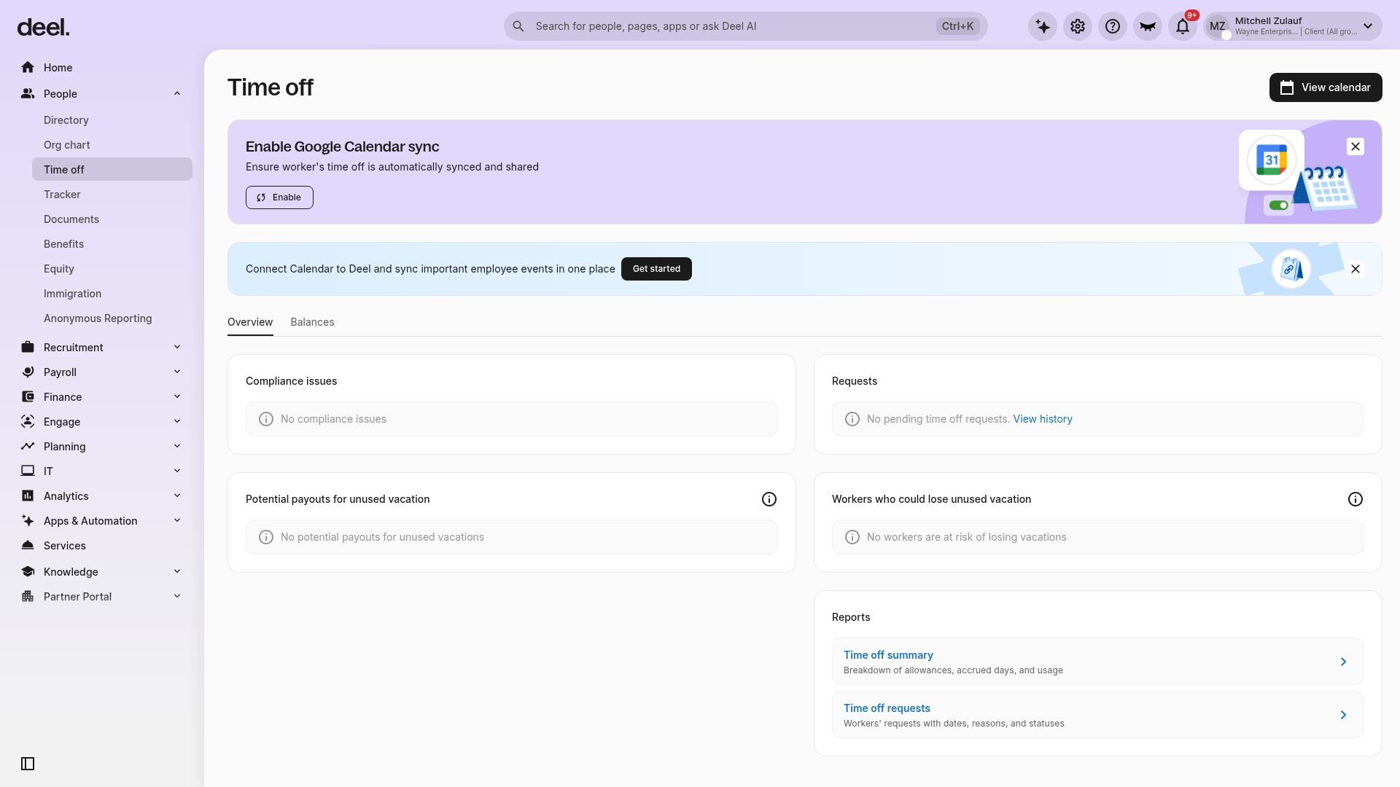The height and width of the screenshot is (787, 1400).
Task: Collapse the People section chevron
Action: tap(177, 93)
